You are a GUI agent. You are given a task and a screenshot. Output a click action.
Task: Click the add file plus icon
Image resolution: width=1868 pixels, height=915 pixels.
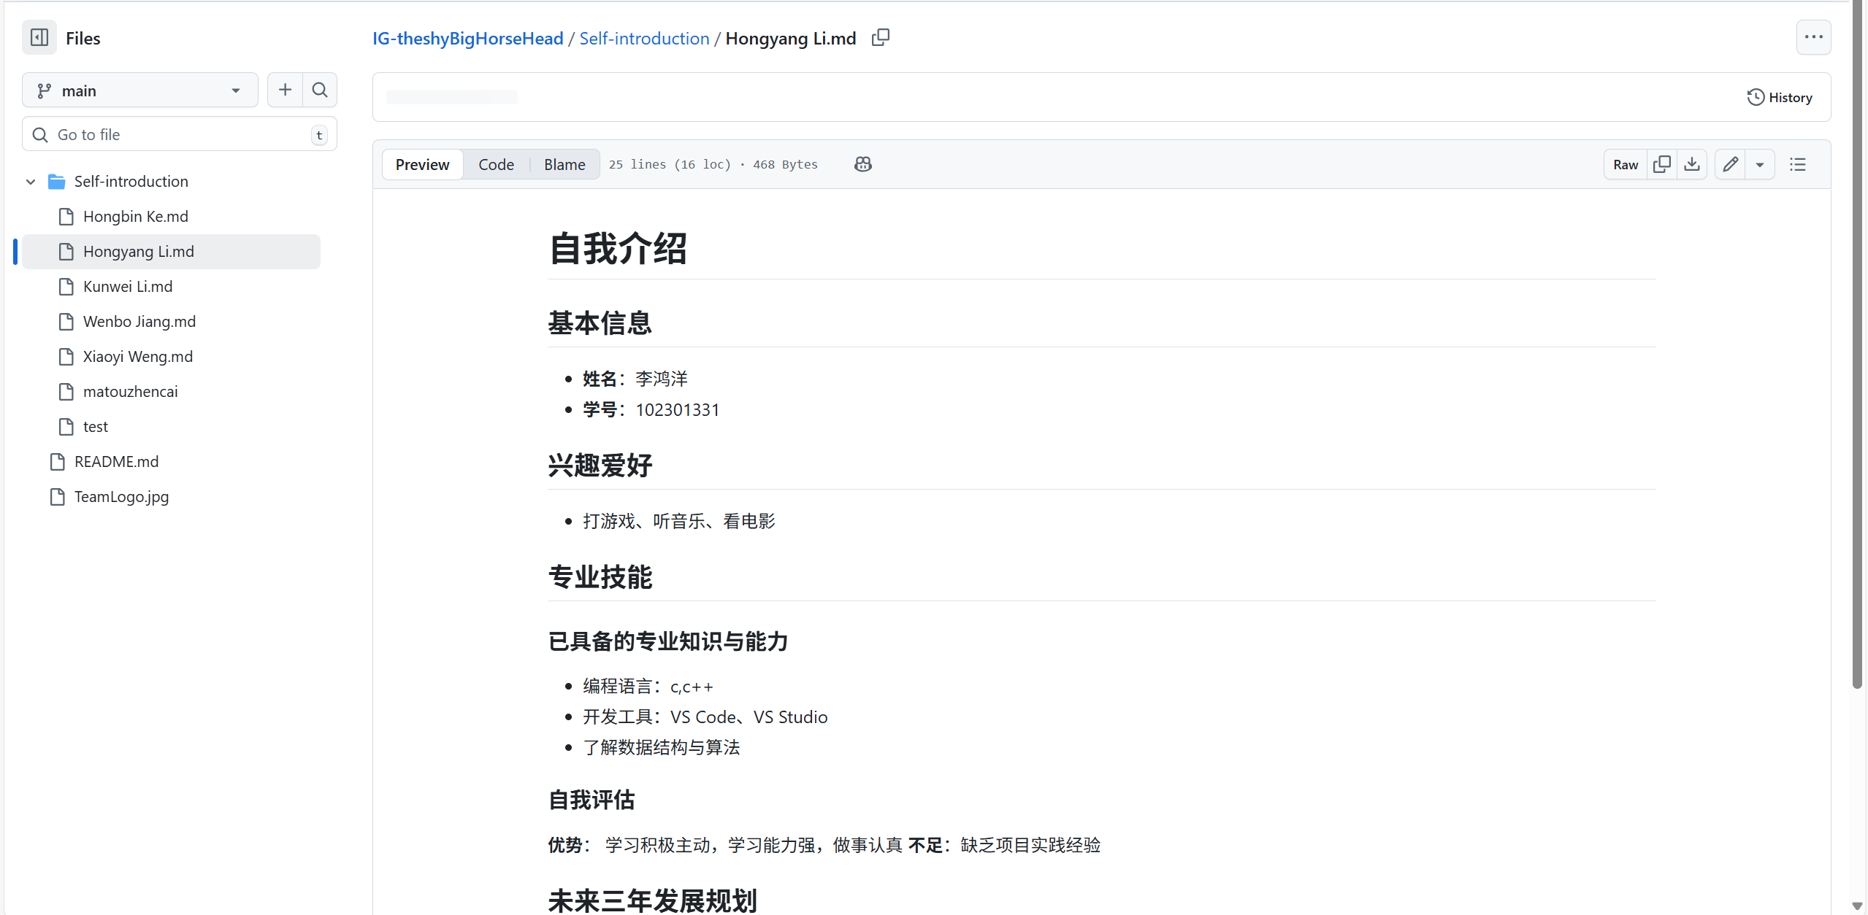[x=285, y=90]
